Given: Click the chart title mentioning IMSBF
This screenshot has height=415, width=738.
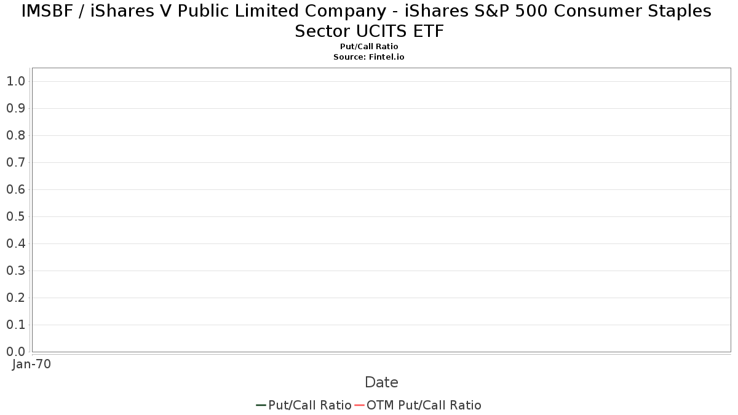Looking at the screenshot, I should point(369,21).
